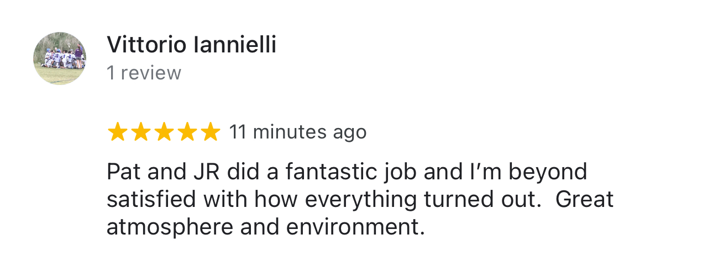The height and width of the screenshot is (277, 713).
Task: Open the Vittorio Iannielli reviewer name link
Action: [x=191, y=45]
